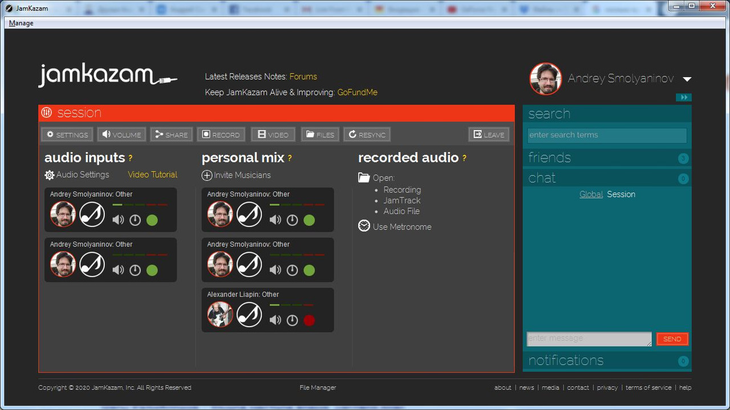Open the Files toolbar button
Image resolution: width=730 pixels, height=410 pixels.
tap(320, 135)
